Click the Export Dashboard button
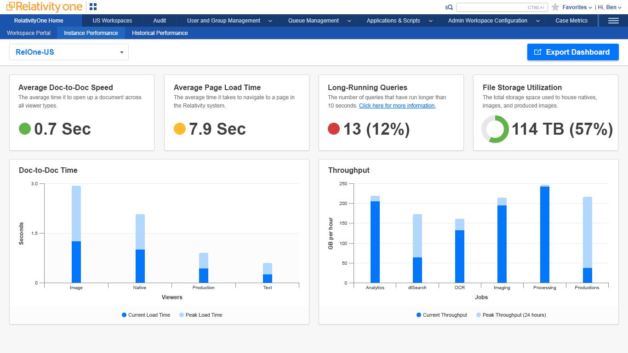This screenshot has width=628, height=353. click(x=573, y=52)
